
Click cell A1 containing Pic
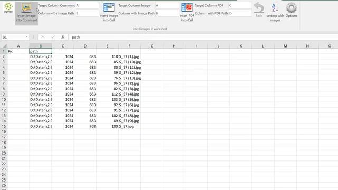(18, 51)
